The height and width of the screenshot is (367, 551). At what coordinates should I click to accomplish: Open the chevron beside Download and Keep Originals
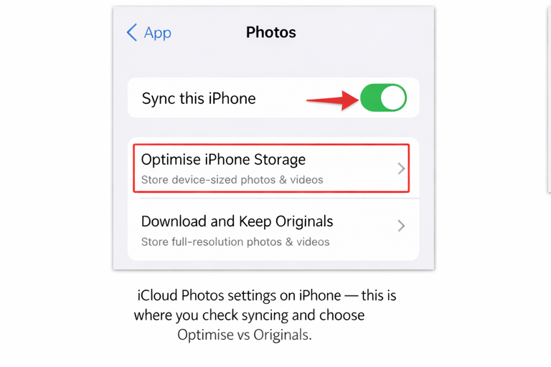[x=401, y=226]
